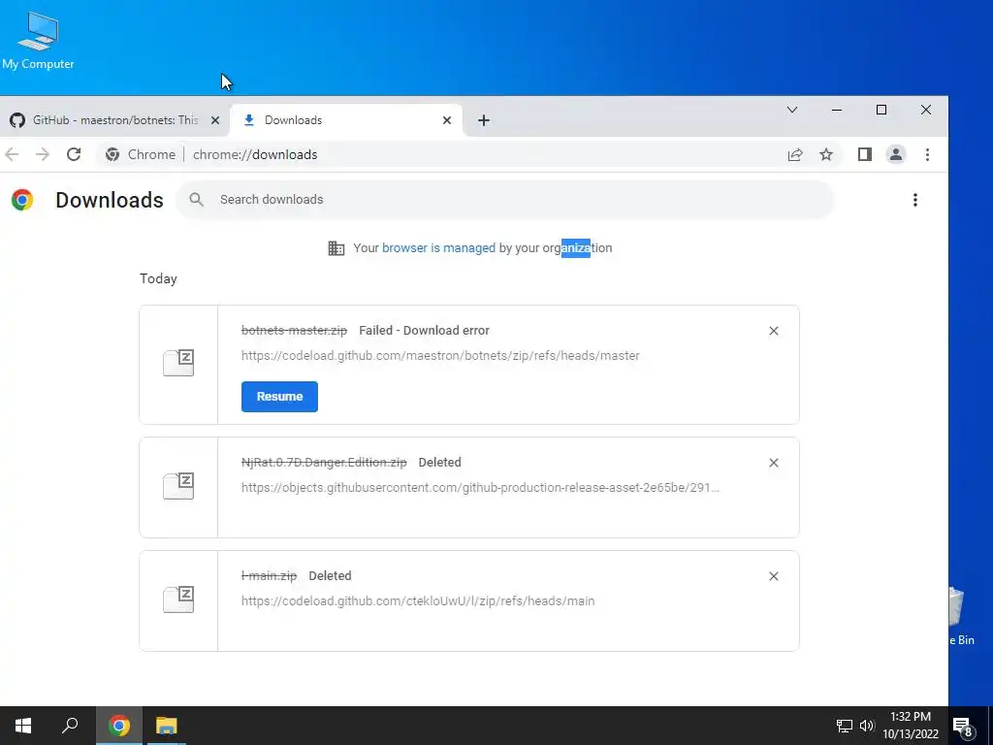
Task: Click the l-main.zip file name
Action: [269, 575]
